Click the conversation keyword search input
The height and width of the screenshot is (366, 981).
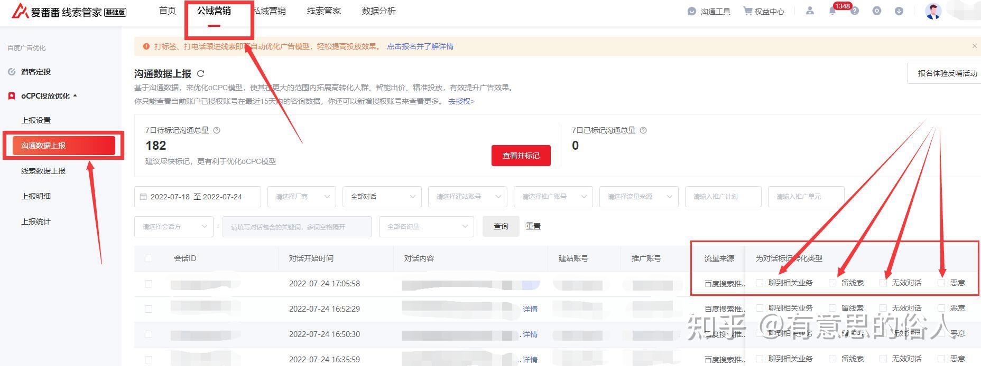coord(297,227)
